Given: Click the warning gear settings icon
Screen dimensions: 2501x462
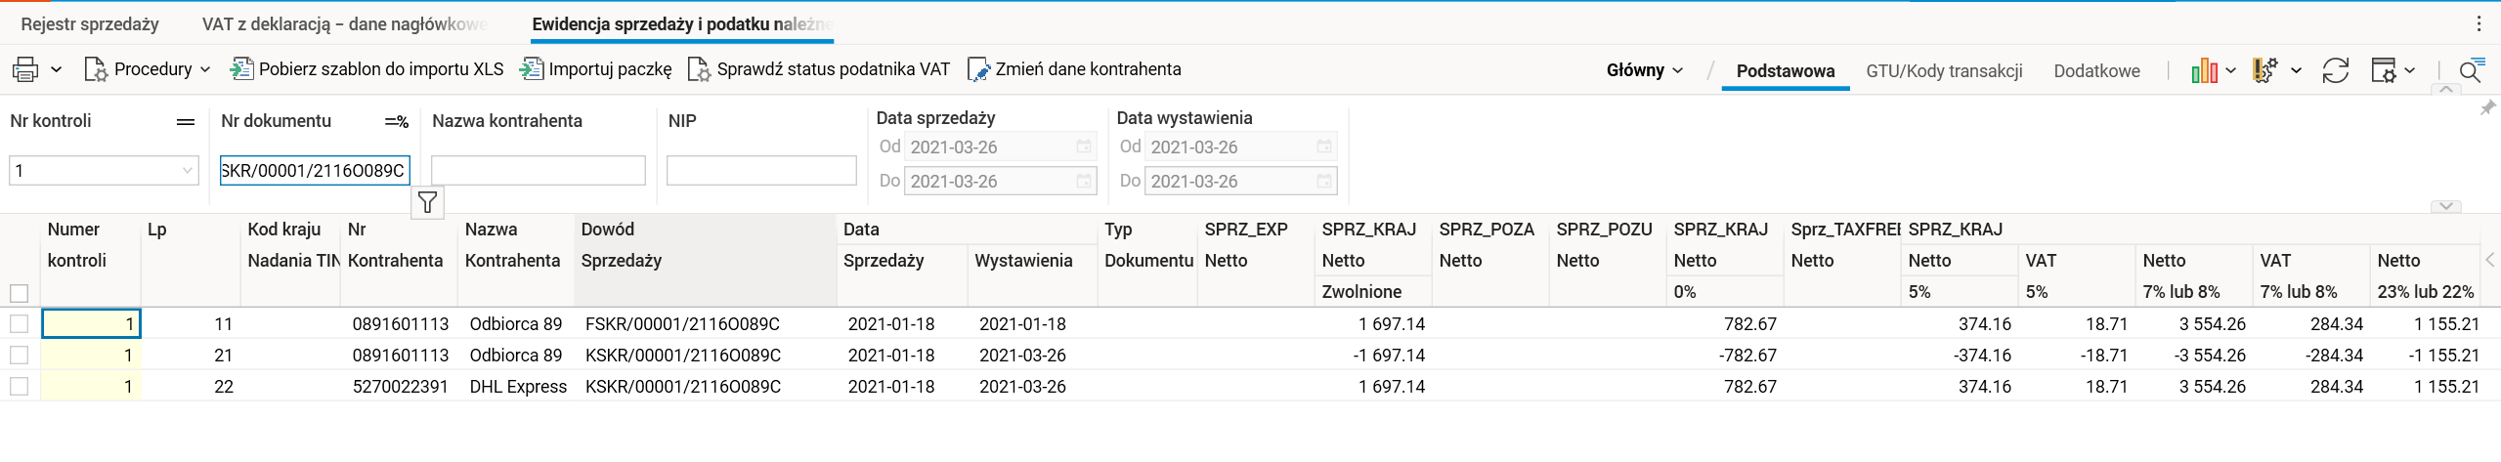Looking at the screenshot, I should (2264, 70).
